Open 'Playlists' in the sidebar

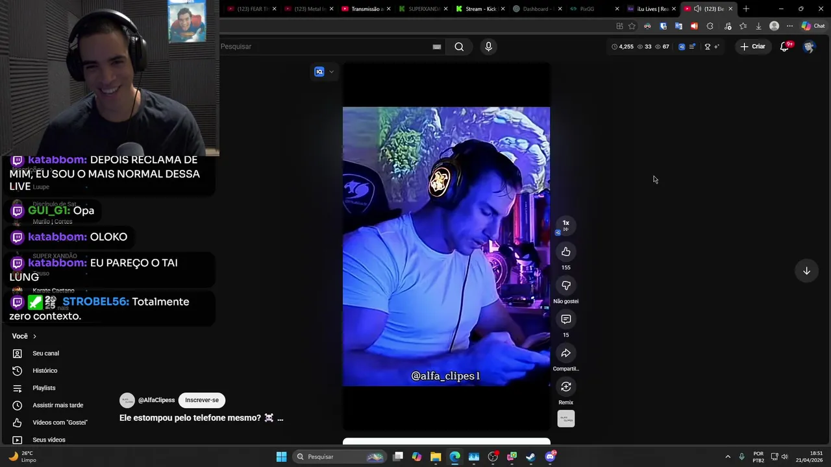pyautogui.click(x=44, y=388)
